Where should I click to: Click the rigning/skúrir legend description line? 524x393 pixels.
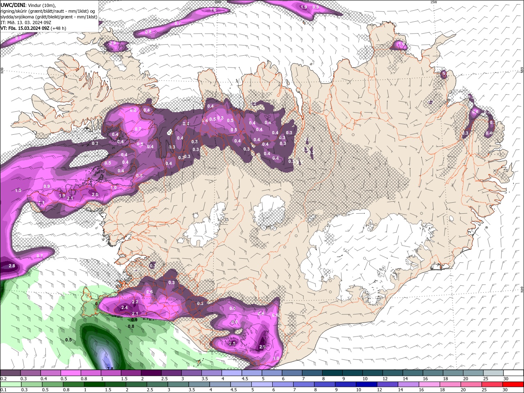click(x=47, y=11)
